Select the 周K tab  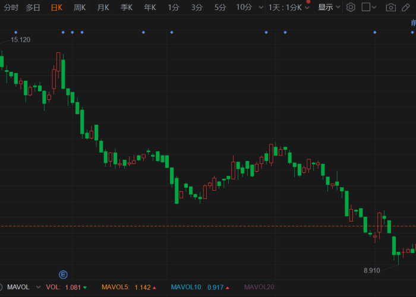80,8
